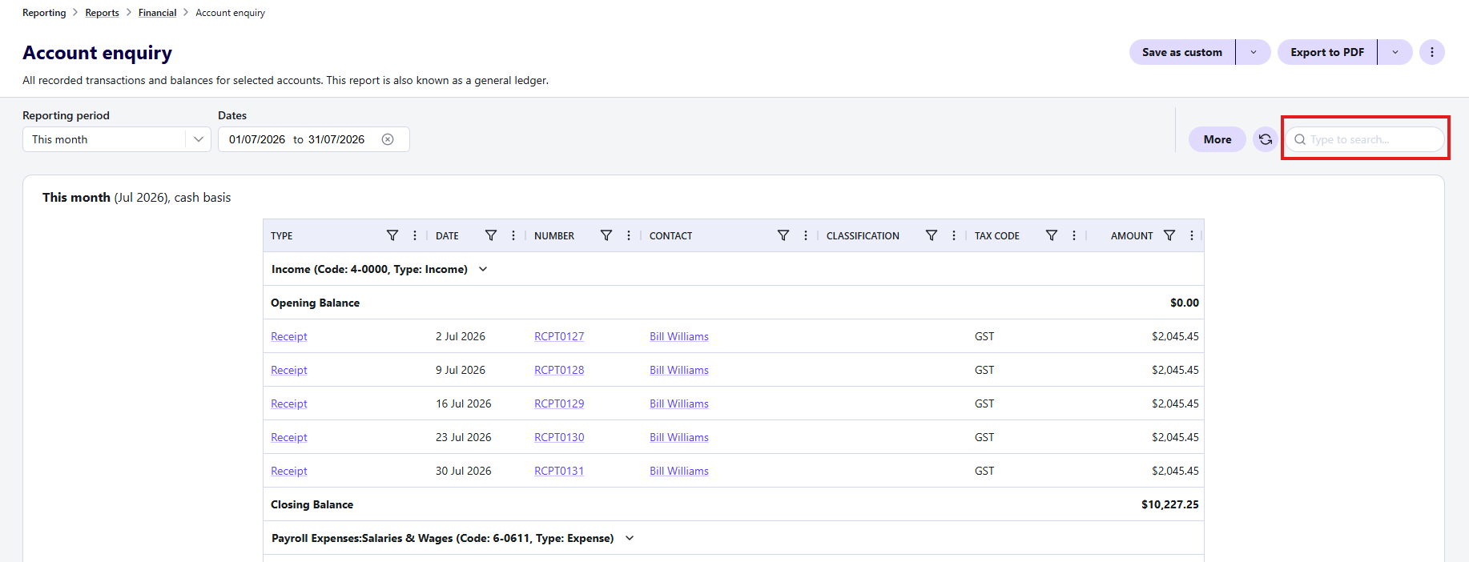This screenshot has height=562, width=1469.
Task: Click the $2,045.45 amount in RCPT0131 row
Action: [1175, 471]
